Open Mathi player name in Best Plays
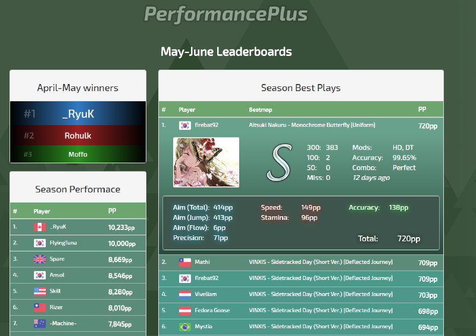Screen dimensions: 476x336 click(x=202, y=262)
